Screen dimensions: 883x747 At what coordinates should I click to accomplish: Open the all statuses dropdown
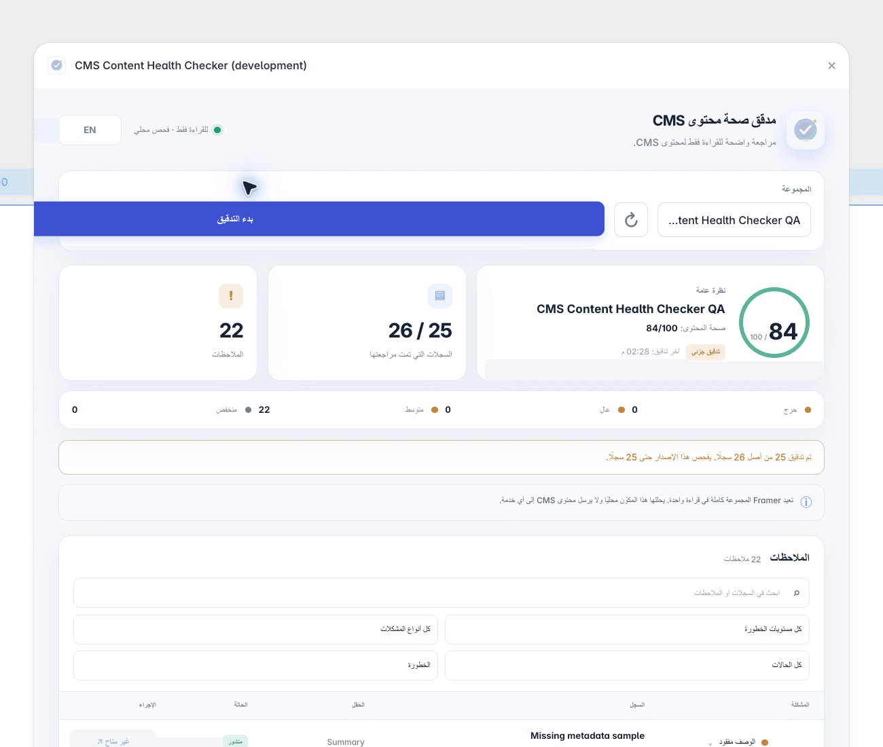(627, 665)
